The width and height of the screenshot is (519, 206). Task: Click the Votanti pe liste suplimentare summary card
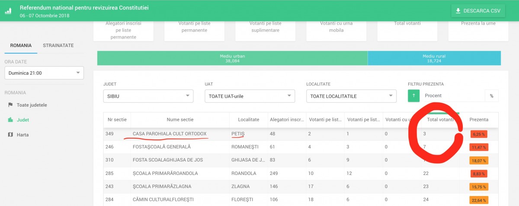[x=265, y=30]
